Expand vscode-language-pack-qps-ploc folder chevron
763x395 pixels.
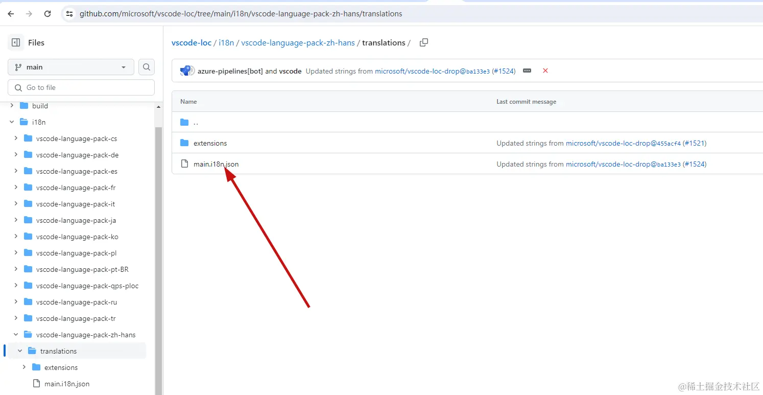(16, 286)
